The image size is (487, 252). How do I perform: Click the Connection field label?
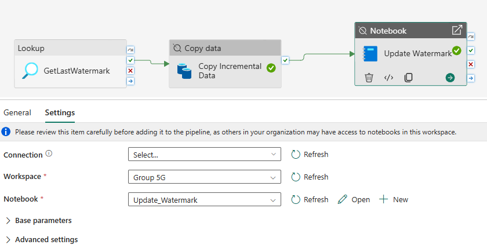(23, 155)
